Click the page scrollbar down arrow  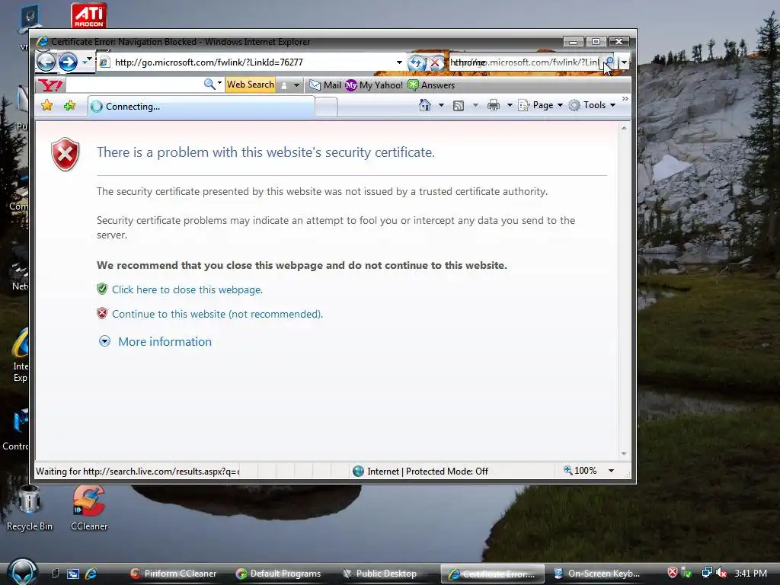point(624,454)
